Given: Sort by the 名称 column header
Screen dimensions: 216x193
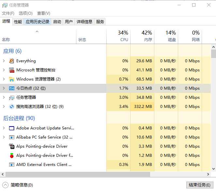Looking at the screenshot, I should click(x=38, y=36).
